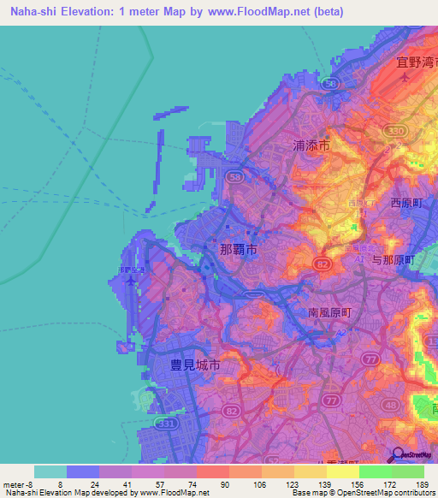Select the Route 48 shield

pyautogui.click(x=390, y=406)
